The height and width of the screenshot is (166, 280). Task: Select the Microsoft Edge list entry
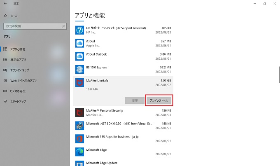click(123, 152)
